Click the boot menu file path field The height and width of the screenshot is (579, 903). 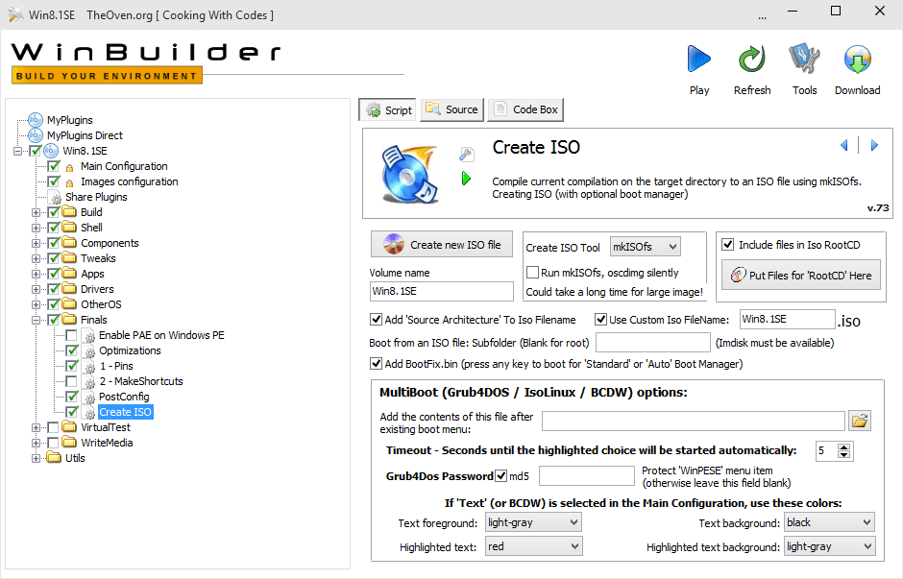(694, 421)
